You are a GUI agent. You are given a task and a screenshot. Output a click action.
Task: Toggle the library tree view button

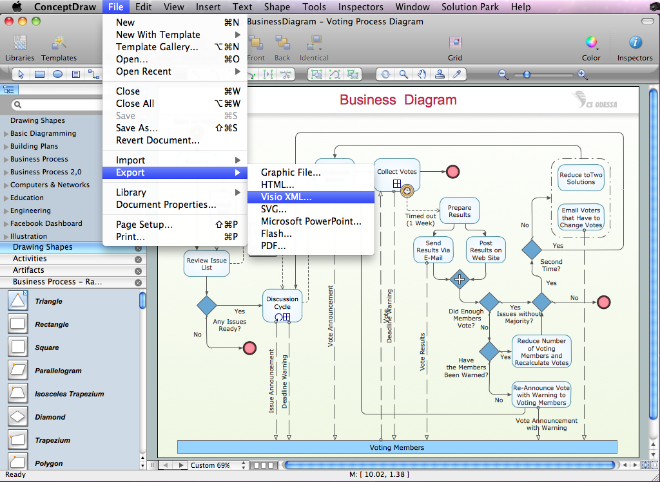point(9,90)
